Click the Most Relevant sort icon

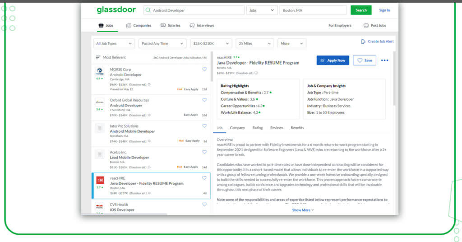pyautogui.click(x=98, y=57)
